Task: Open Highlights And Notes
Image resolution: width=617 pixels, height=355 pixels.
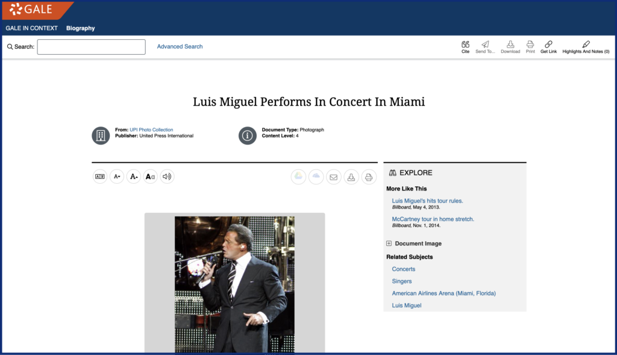Action: 586,47
